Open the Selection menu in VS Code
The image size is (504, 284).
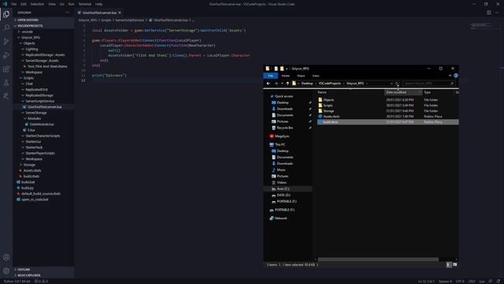(37, 4)
